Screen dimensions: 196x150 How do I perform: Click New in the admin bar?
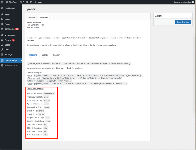tap(38, 2)
